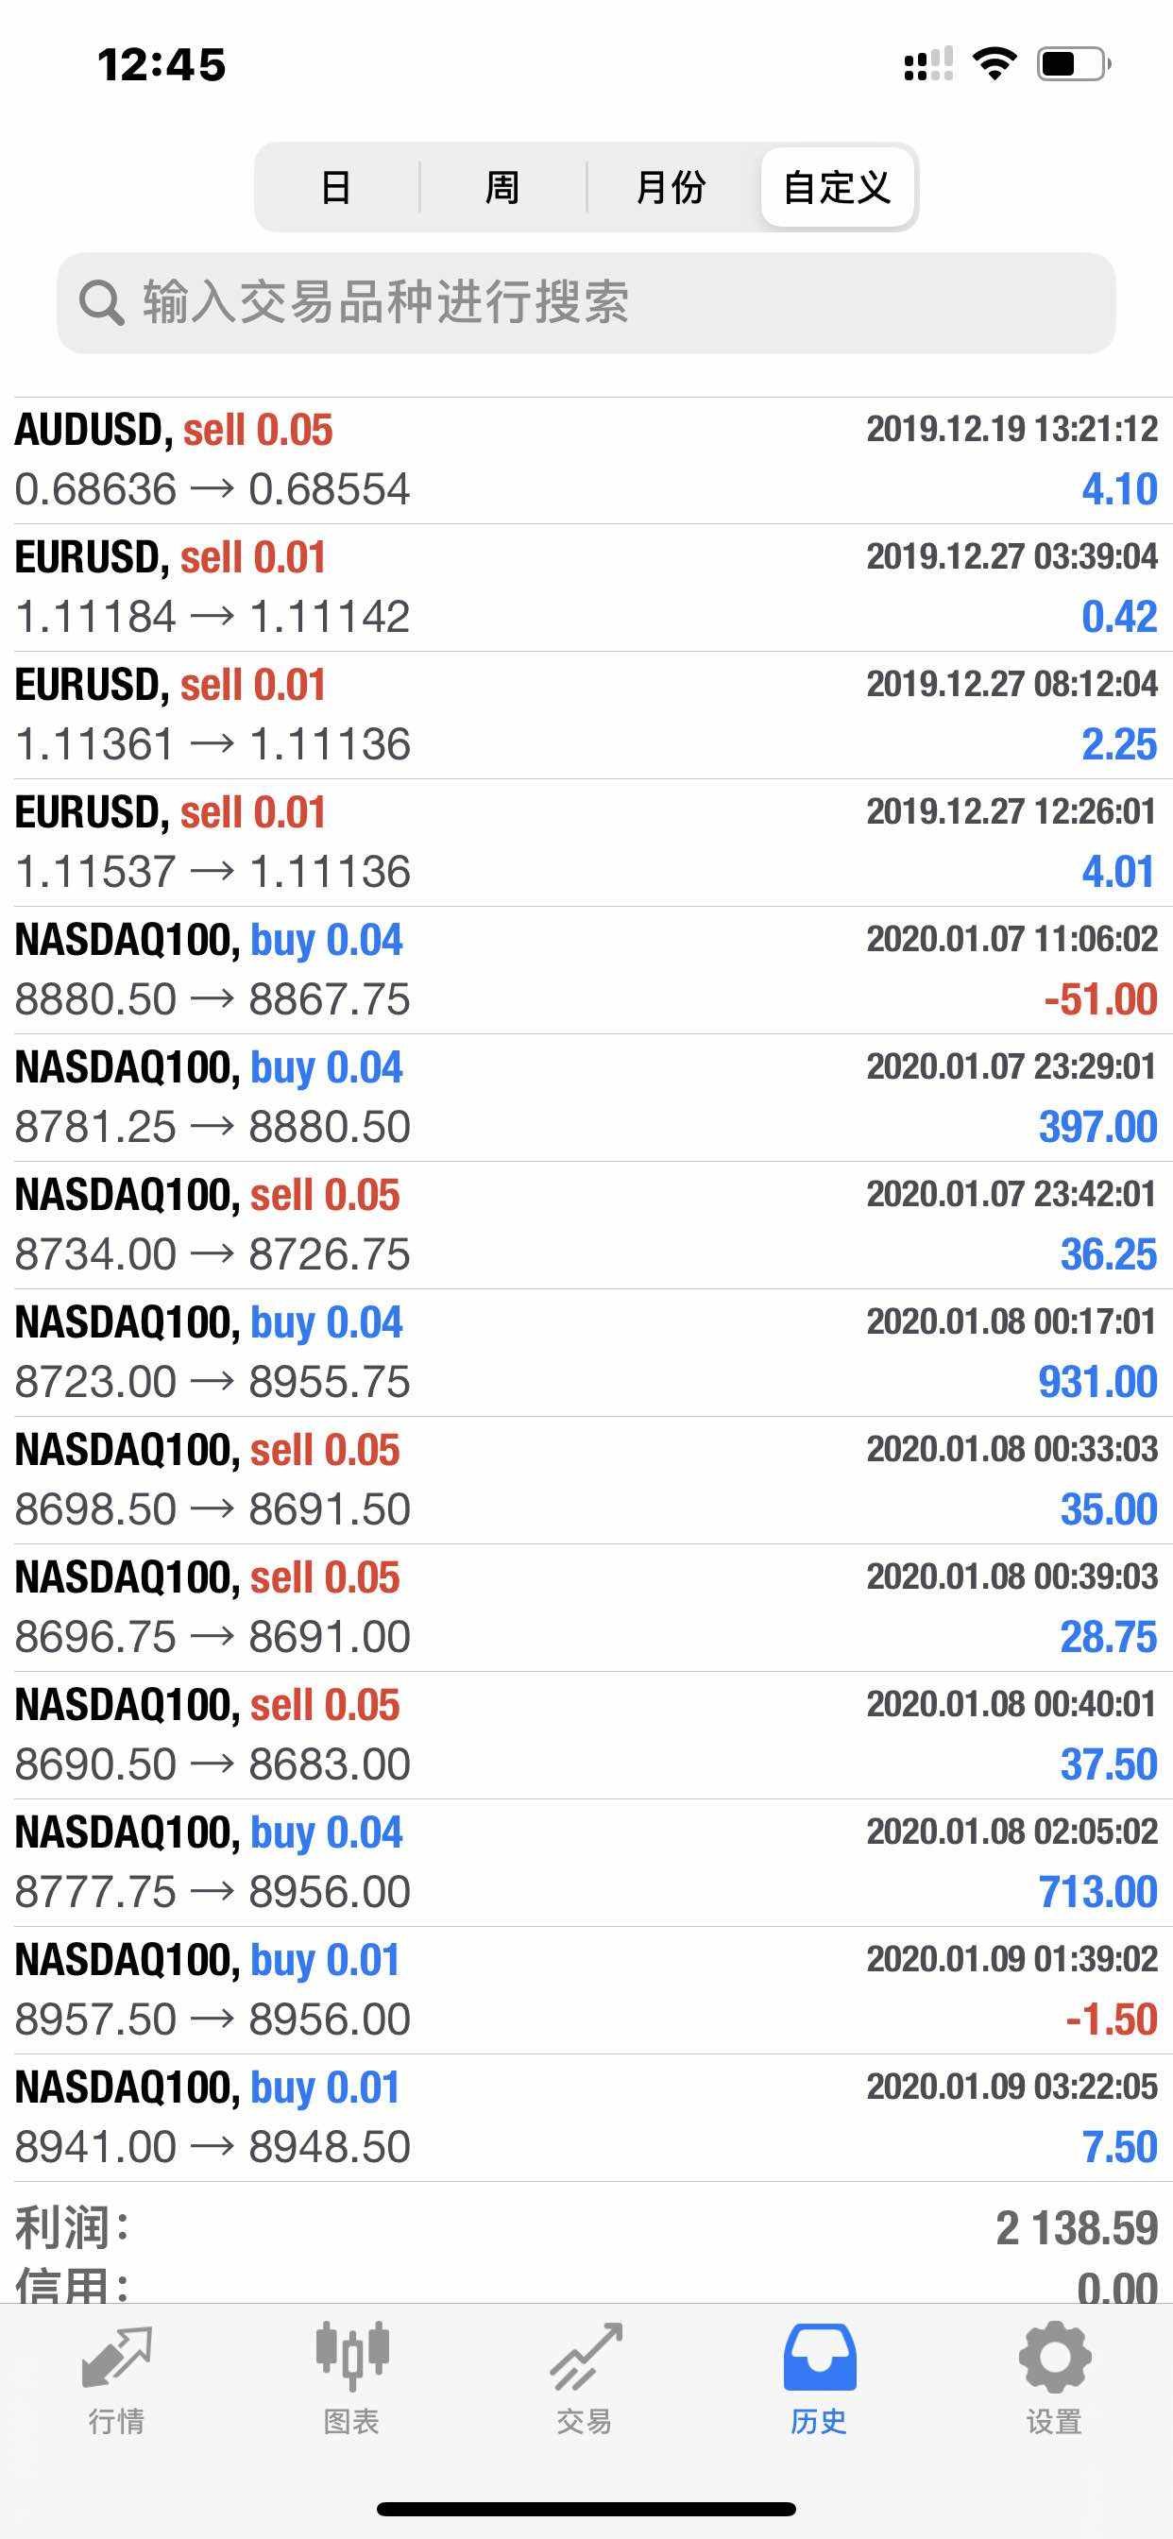The height and width of the screenshot is (2539, 1173).
Task: Tap the battery status icon
Action: pos(1073,64)
